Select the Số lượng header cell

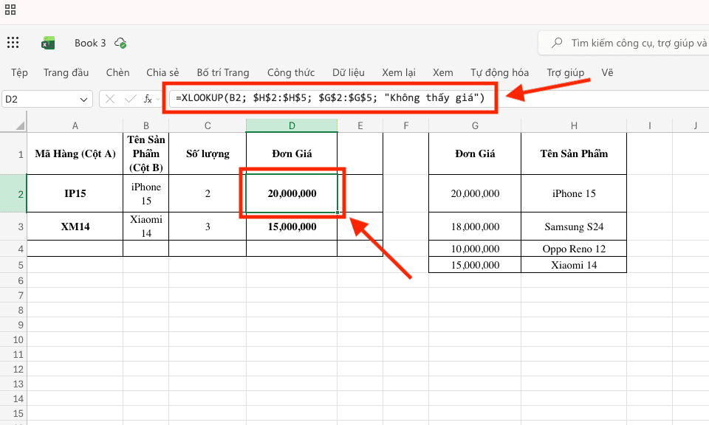click(208, 153)
